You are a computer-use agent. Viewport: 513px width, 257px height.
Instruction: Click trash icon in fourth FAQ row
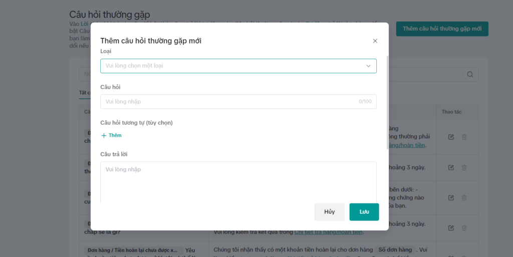pos(464,228)
